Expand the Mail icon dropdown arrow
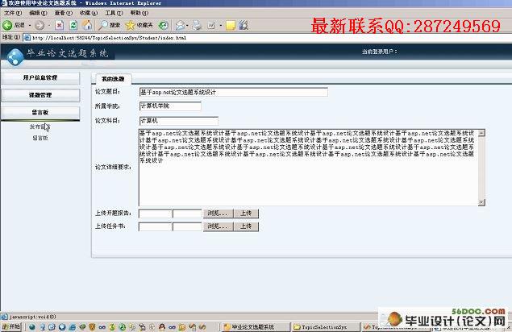 tap(187, 25)
